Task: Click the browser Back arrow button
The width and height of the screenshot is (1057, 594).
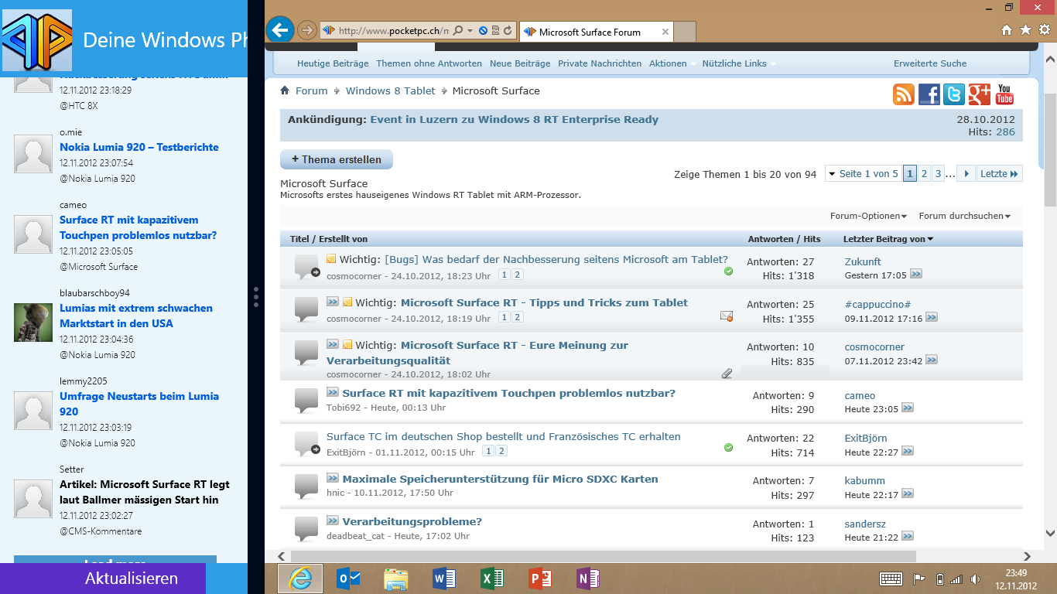Action: pos(279,30)
